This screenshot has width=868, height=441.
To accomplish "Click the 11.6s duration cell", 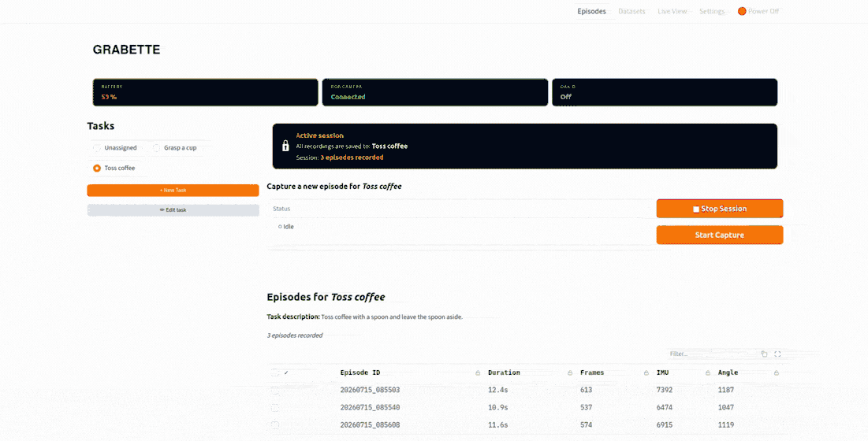I will pos(497,425).
